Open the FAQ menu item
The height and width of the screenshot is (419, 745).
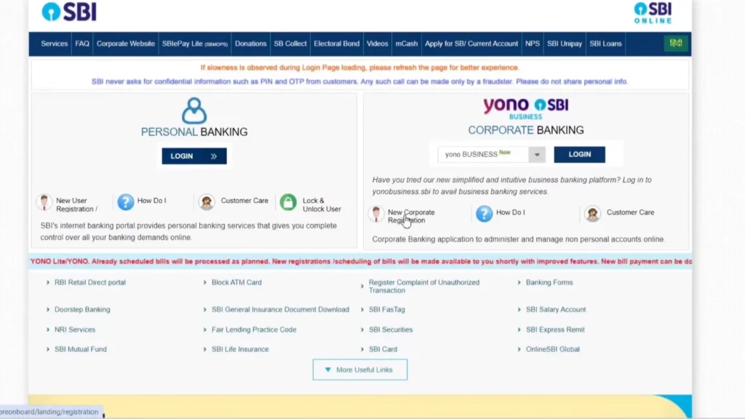[82, 44]
